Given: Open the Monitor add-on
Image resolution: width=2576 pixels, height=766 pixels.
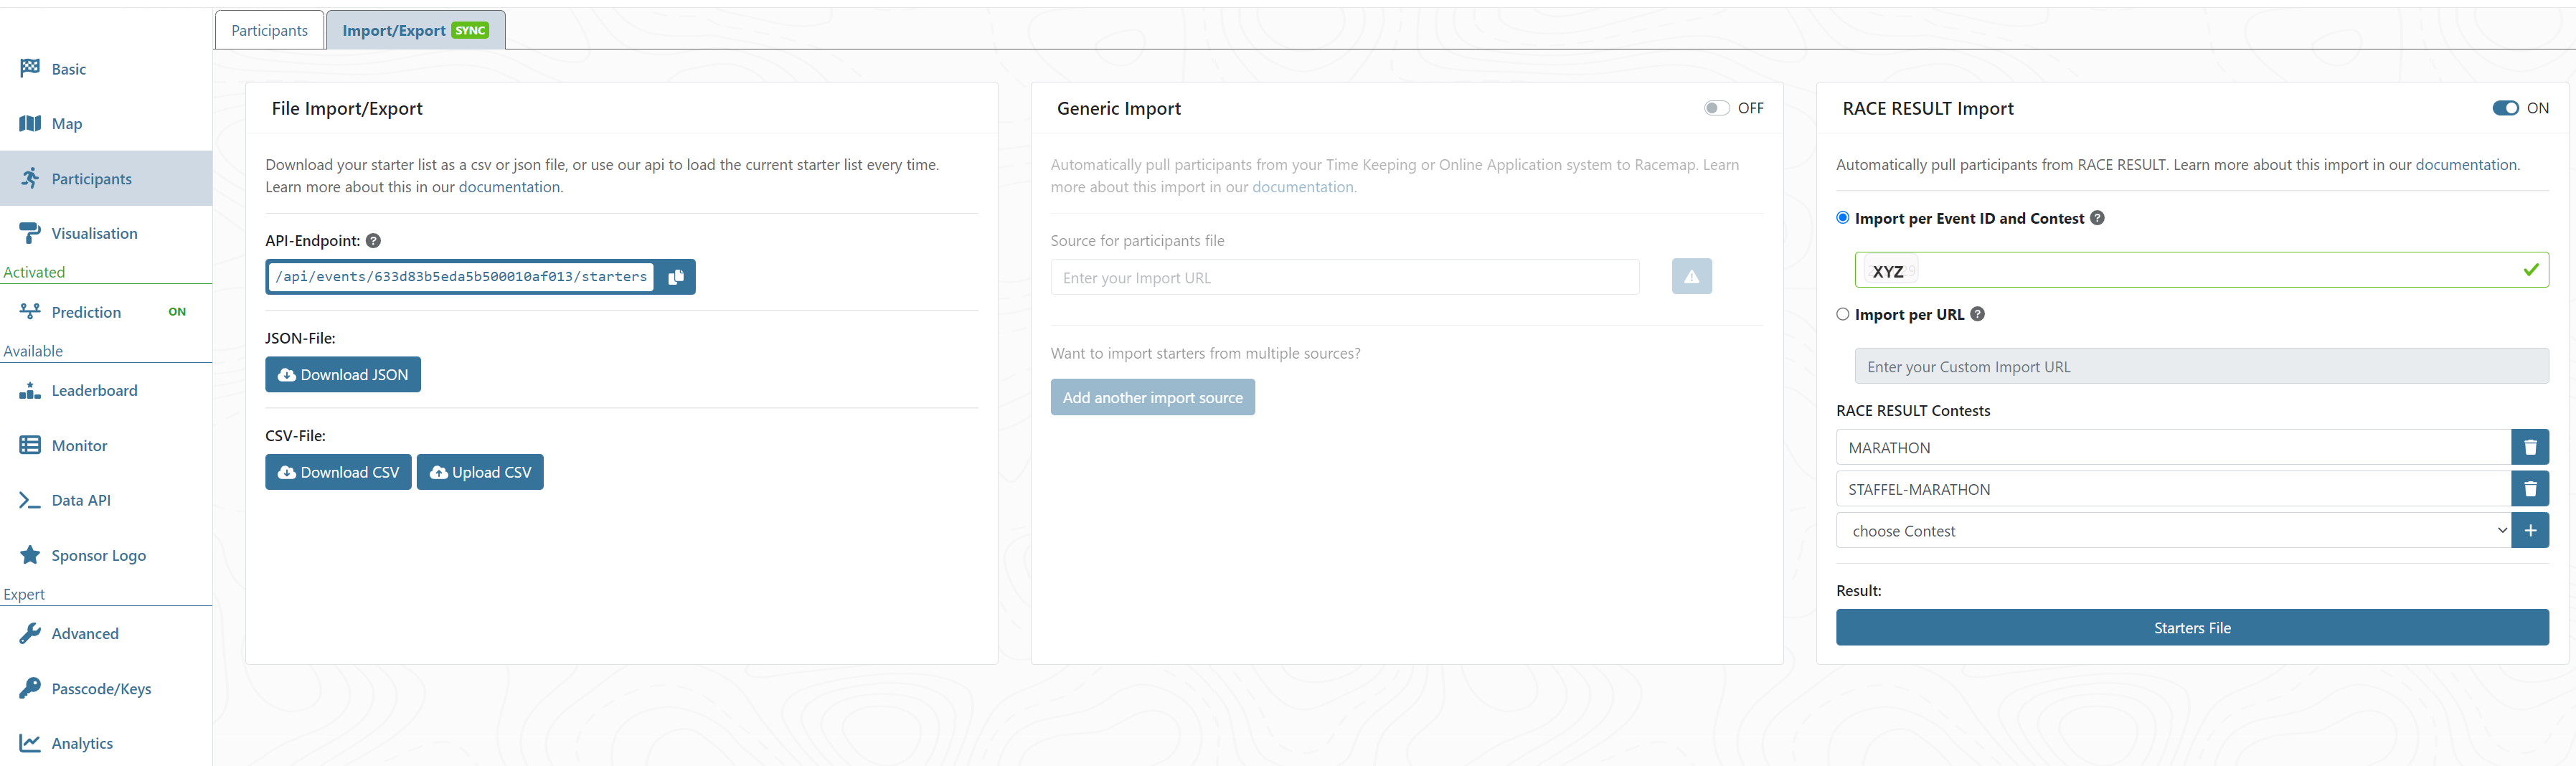Looking at the screenshot, I should coord(106,445).
